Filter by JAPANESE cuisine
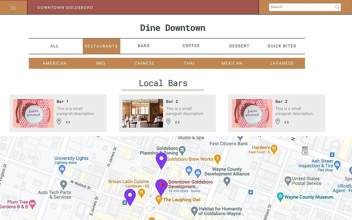 pos(282,63)
